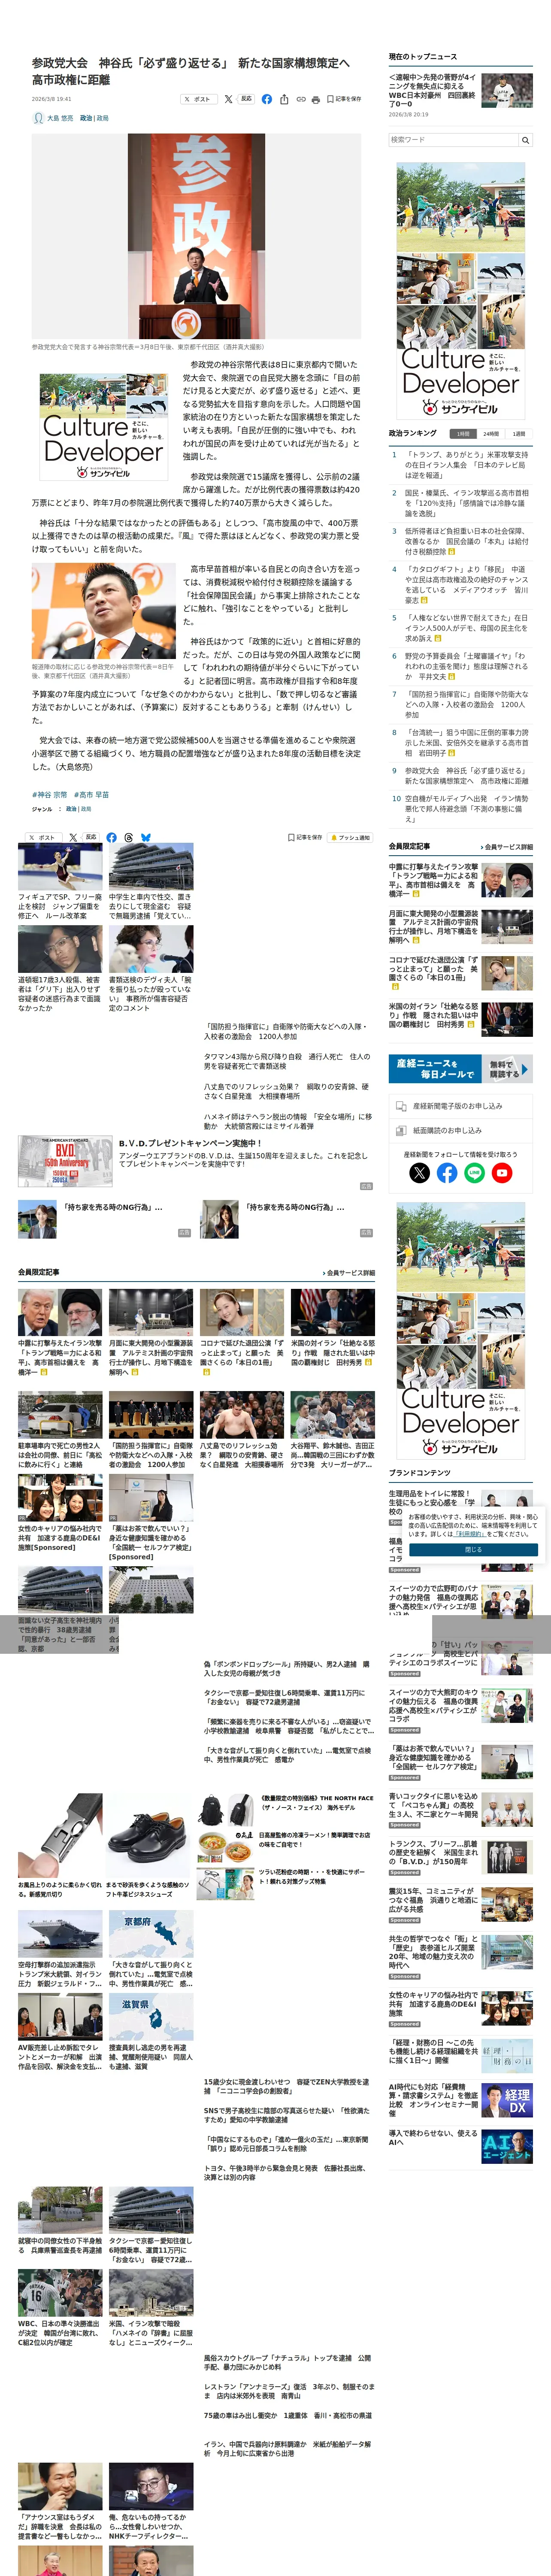Click the プッシュ通知 bell button

(351, 837)
